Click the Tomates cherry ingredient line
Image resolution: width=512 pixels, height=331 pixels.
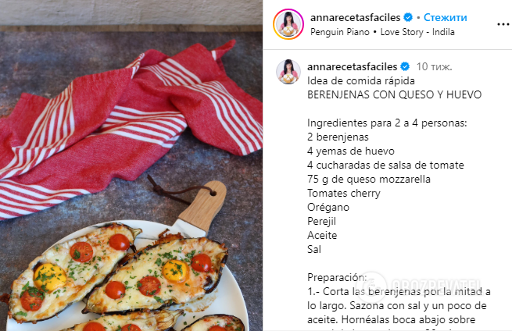[x=344, y=194]
